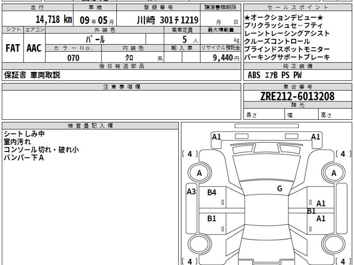Click the A3 mark on the diagram
The width and height of the screenshot is (354, 265).
(x=191, y=192)
